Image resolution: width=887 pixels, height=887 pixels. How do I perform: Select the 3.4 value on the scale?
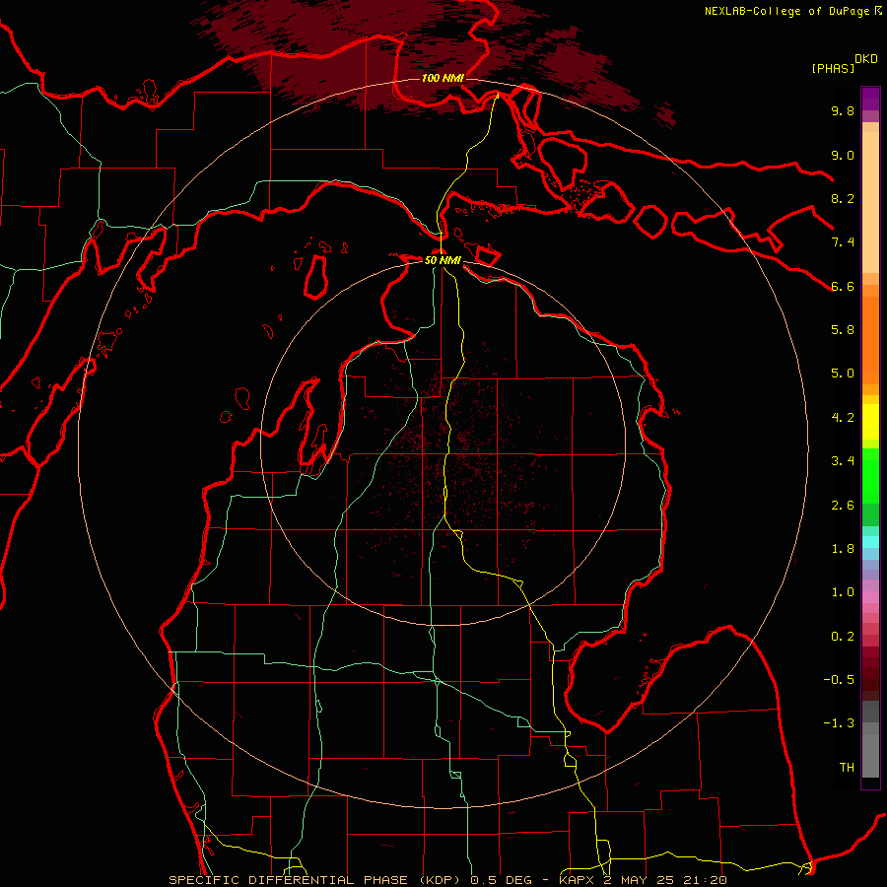coord(843,461)
